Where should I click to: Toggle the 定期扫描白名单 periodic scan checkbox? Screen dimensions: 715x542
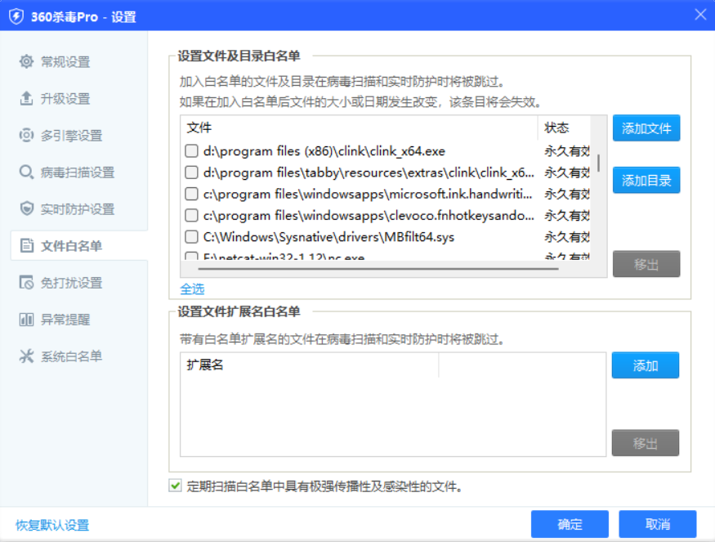175,486
